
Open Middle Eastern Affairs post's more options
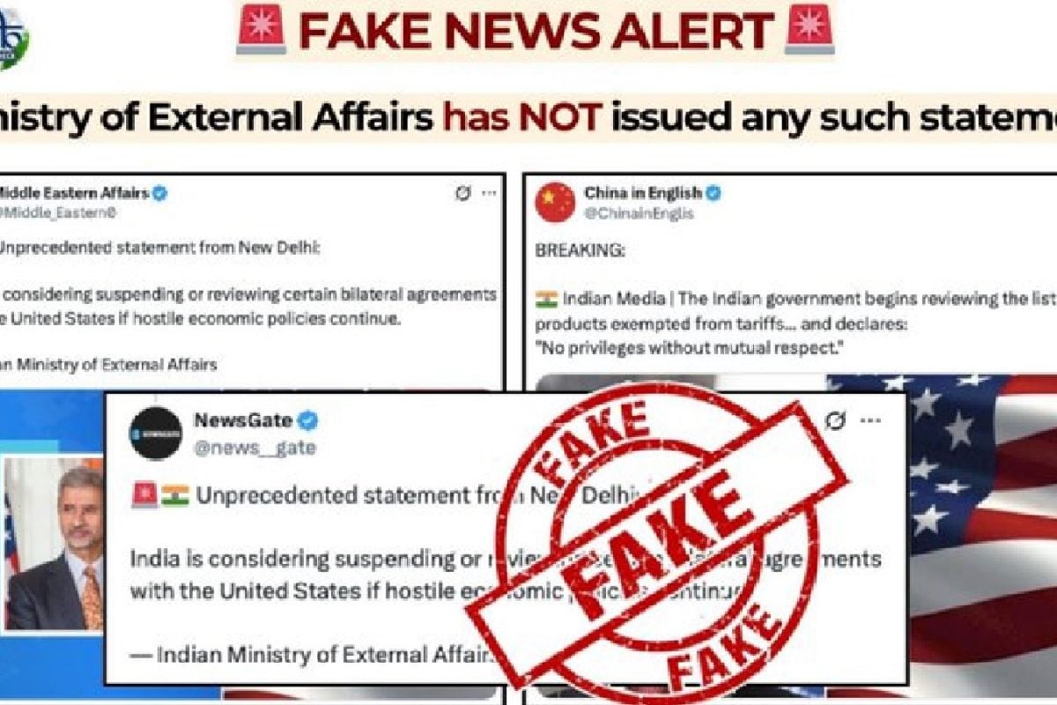coord(489,193)
